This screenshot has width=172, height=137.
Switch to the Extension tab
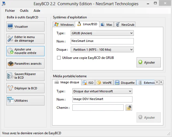point(146,82)
